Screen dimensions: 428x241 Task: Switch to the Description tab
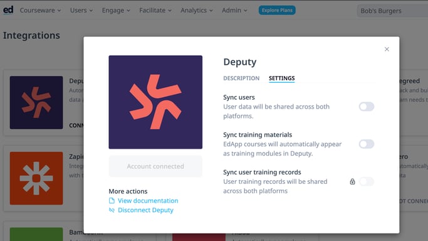241,78
